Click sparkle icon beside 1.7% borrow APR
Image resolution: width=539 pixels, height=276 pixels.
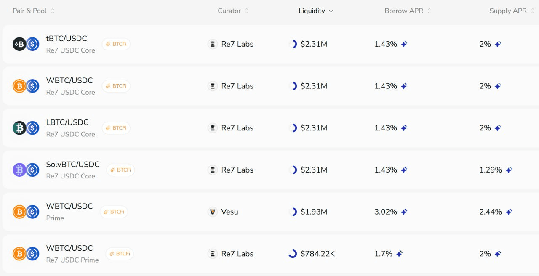400,254
